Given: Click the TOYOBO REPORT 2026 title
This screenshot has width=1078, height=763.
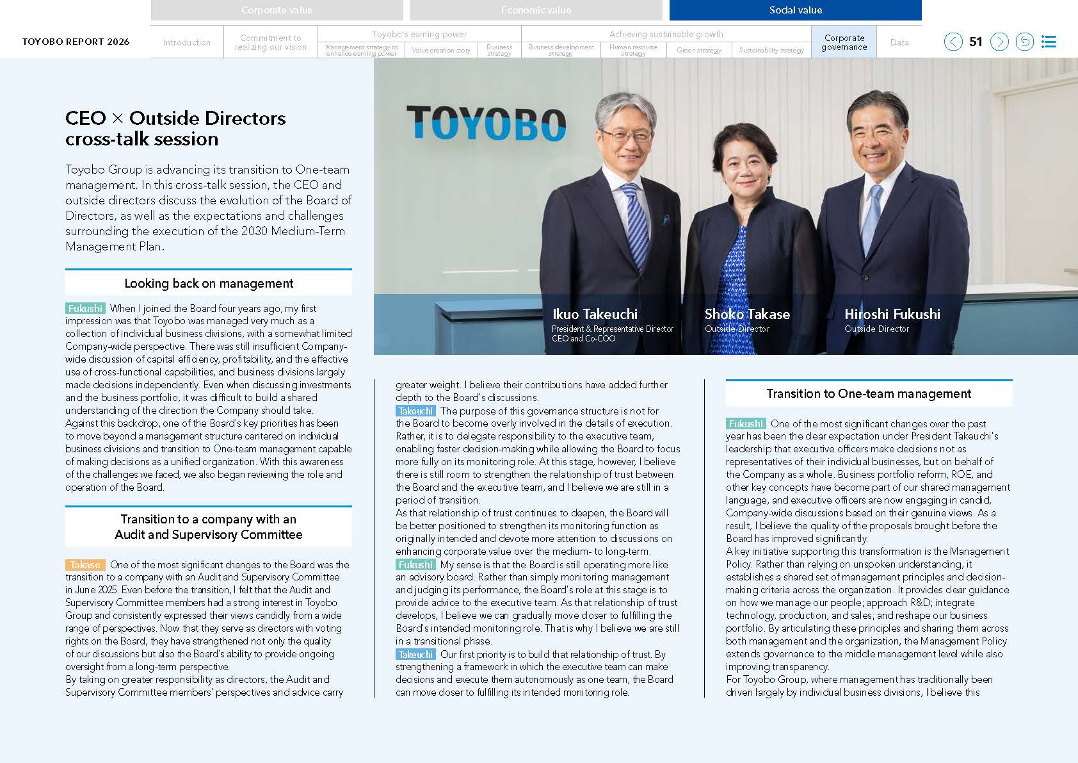Looking at the screenshot, I should click(x=76, y=42).
